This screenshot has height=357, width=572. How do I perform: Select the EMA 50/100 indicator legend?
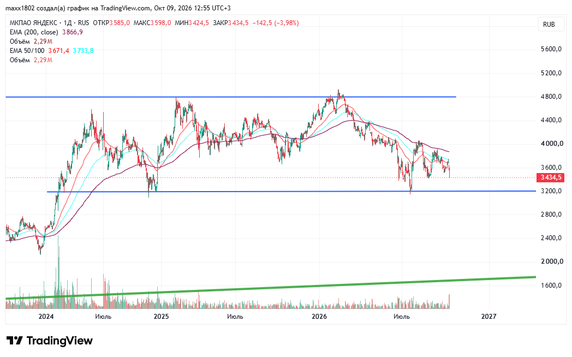(x=51, y=51)
